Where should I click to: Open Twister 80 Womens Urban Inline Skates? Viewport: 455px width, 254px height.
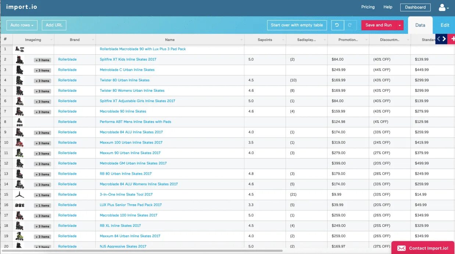(x=132, y=91)
